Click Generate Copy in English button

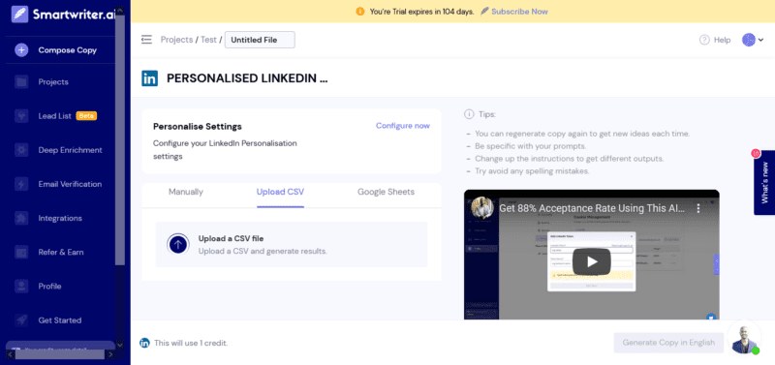click(668, 343)
